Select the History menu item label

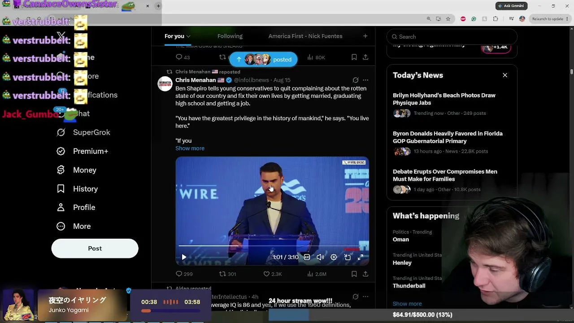(85, 189)
